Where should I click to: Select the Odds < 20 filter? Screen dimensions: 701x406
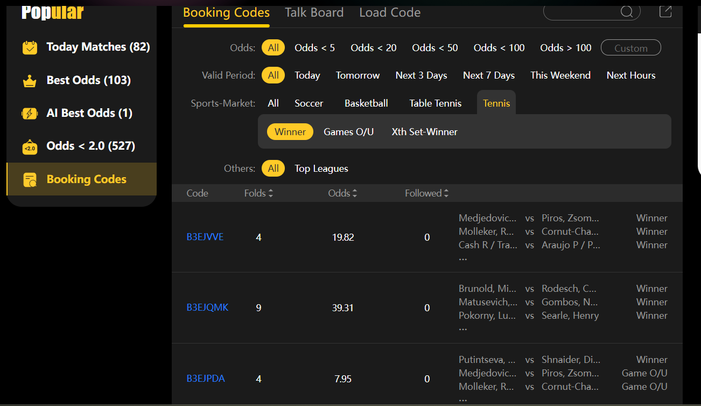[373, 48]
